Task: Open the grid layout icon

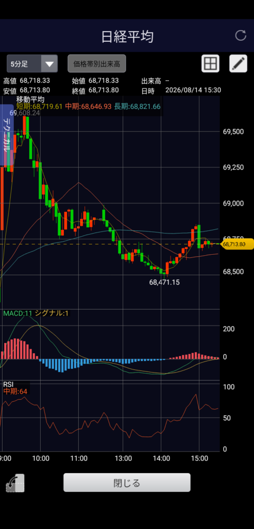Action: tap(210, 64)
